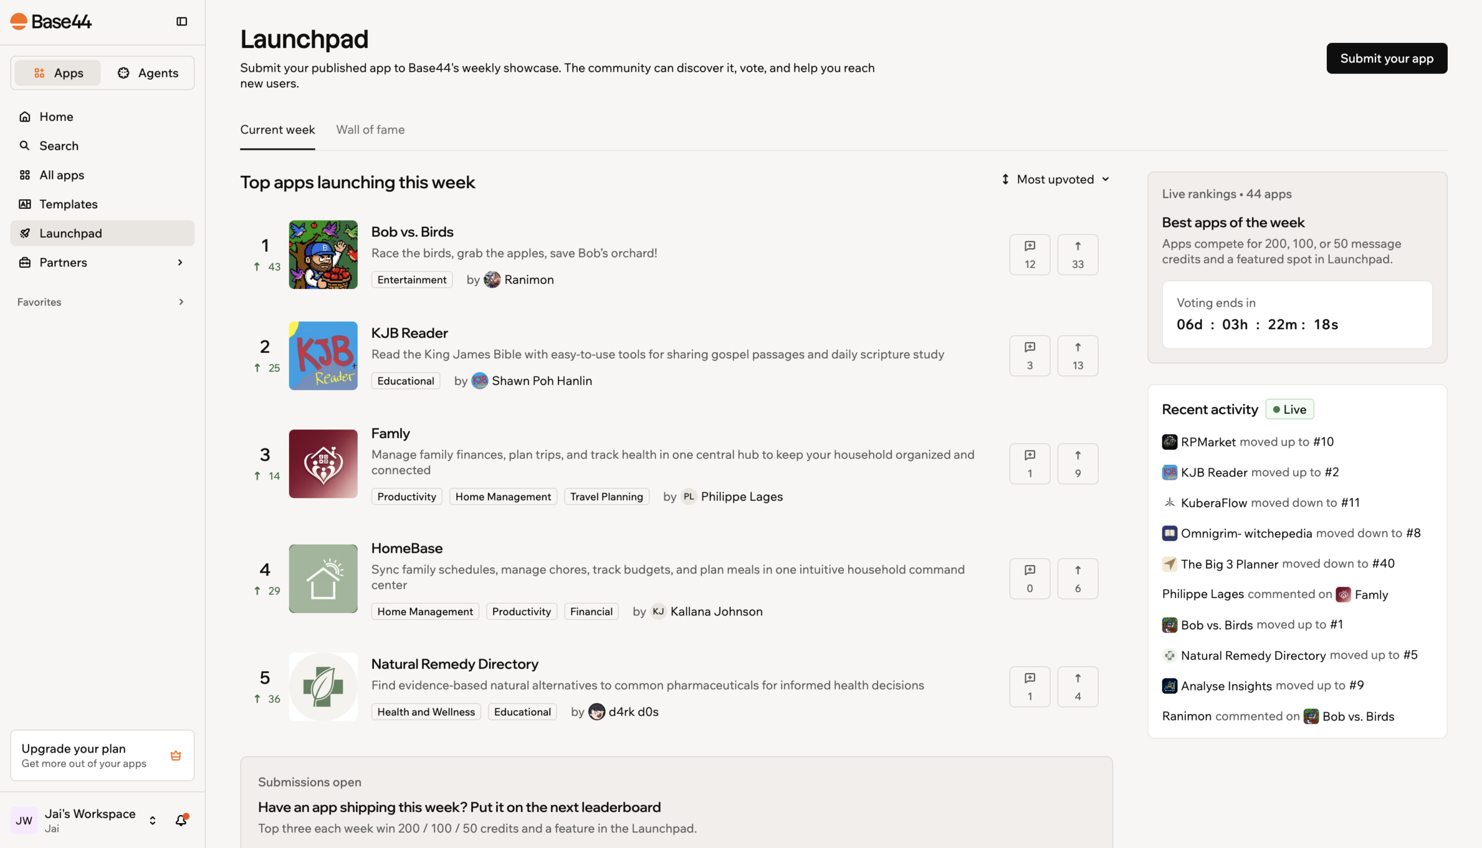Open the Templates page
The image size is (1482, 848).
pyautogui.click(x=102, y=204)
